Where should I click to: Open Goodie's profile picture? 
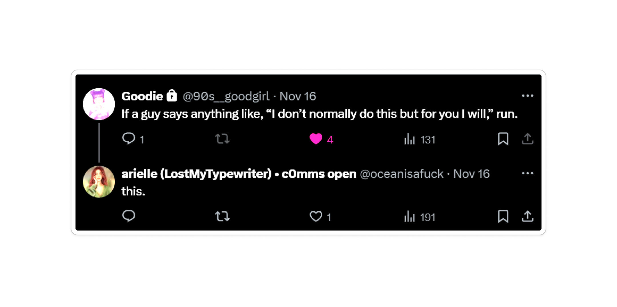99,104
